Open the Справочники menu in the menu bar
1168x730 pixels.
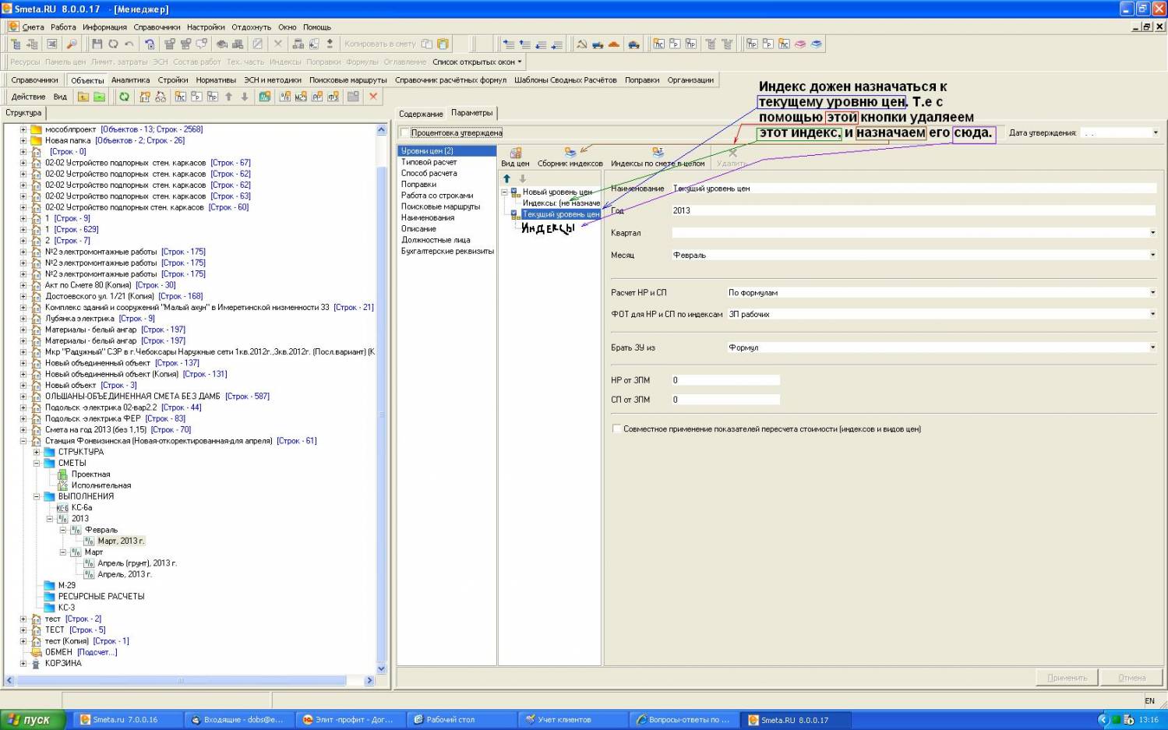(x=157, y=27)
